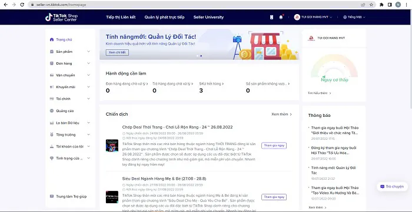The width and height of the screenshot is (412, 212).
Task: Click the Vận chuyển truck icon
Action: (52, 75)
